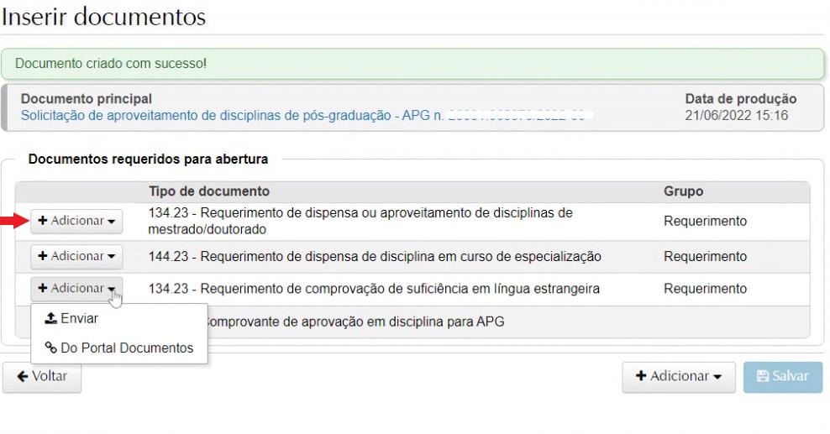The image size is (830, 434).
Task: Go back with the Voltar button
Action: (41, 376)
